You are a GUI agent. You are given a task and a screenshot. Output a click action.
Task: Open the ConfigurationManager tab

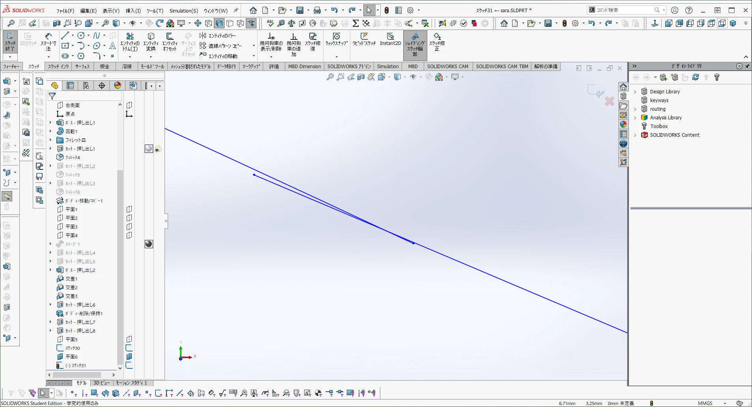point(86,85)
